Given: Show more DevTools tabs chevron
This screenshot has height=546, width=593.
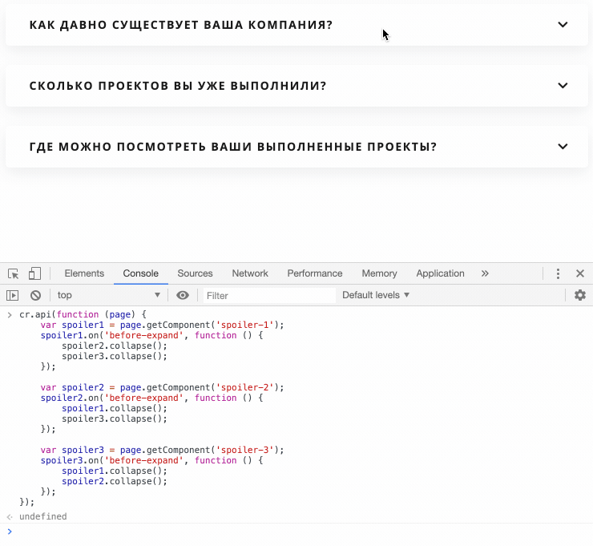Looking at the screenshot, I should click(x=485, y=273).
